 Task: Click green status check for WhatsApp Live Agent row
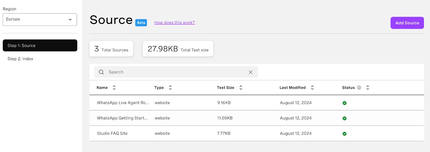pyautogui.click(x=344, y=103)
